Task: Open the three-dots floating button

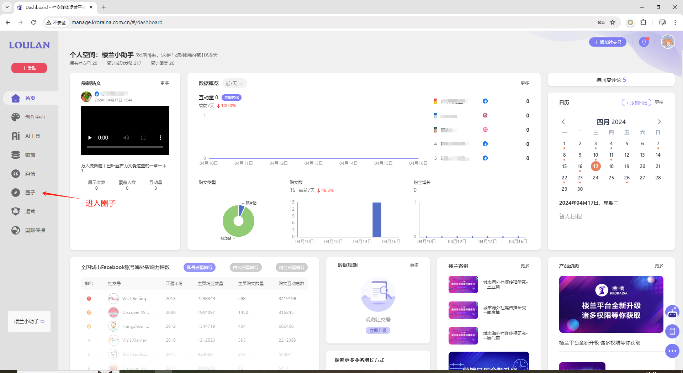Action: (672, 351)
